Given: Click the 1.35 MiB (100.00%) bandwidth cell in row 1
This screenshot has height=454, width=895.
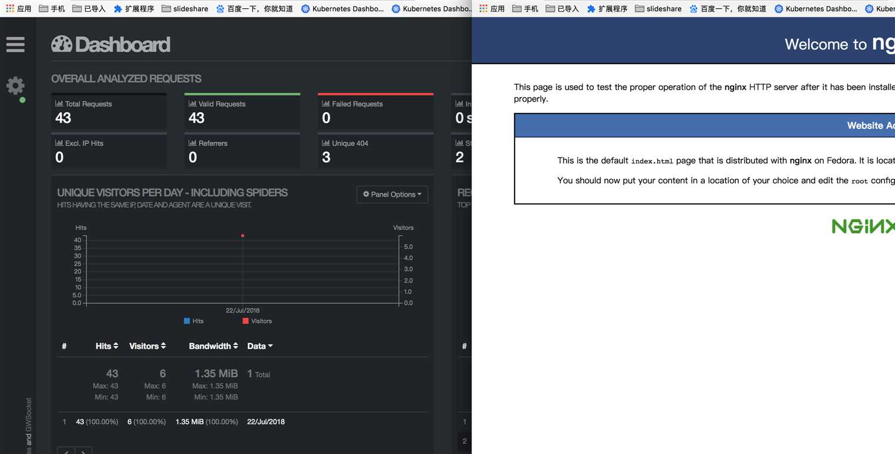Looking at the screenshot, I should [207, 422].
